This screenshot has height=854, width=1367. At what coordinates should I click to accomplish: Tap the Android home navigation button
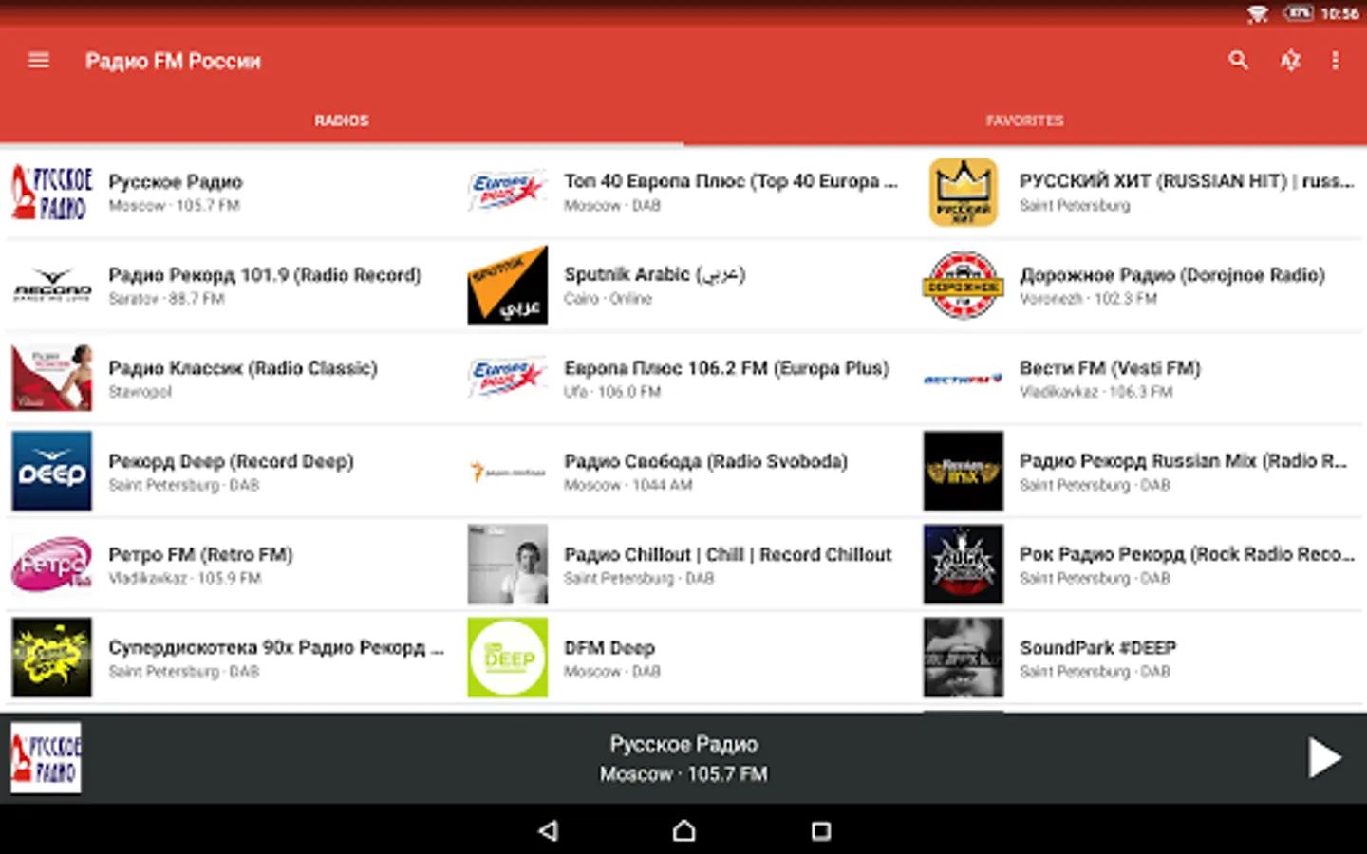tap(683, 831)
